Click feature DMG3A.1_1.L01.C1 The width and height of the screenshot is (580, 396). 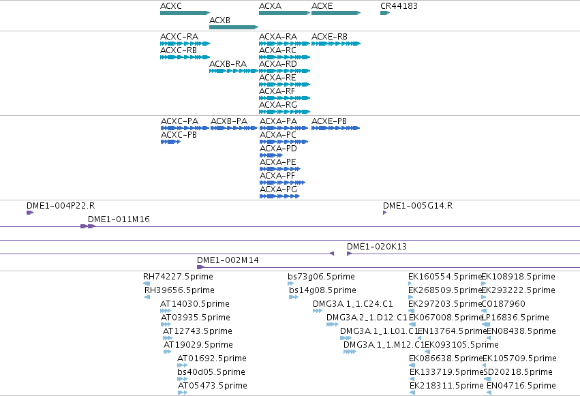(346, 338)
